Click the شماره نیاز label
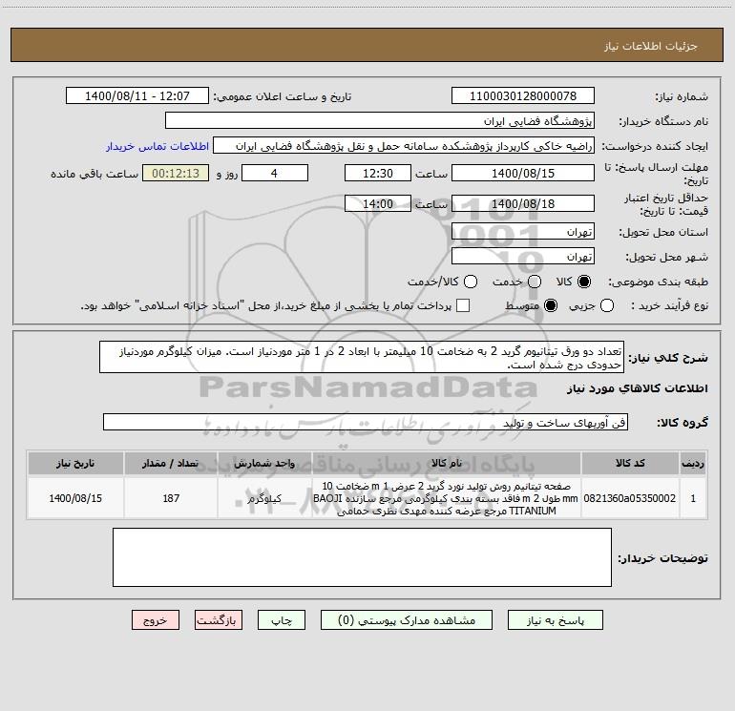This screenshot has width=735, height=711. [x=682, y=97]
